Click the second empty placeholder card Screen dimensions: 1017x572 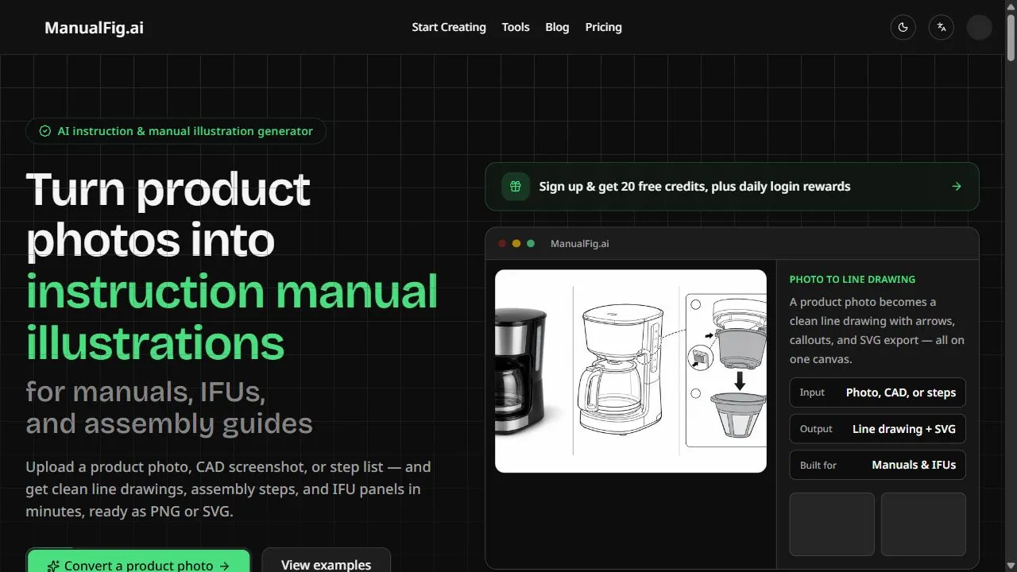pos(923,524)
